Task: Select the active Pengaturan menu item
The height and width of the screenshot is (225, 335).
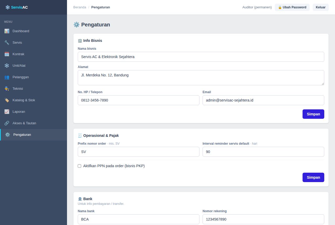Action: click(x=33, y=135)
